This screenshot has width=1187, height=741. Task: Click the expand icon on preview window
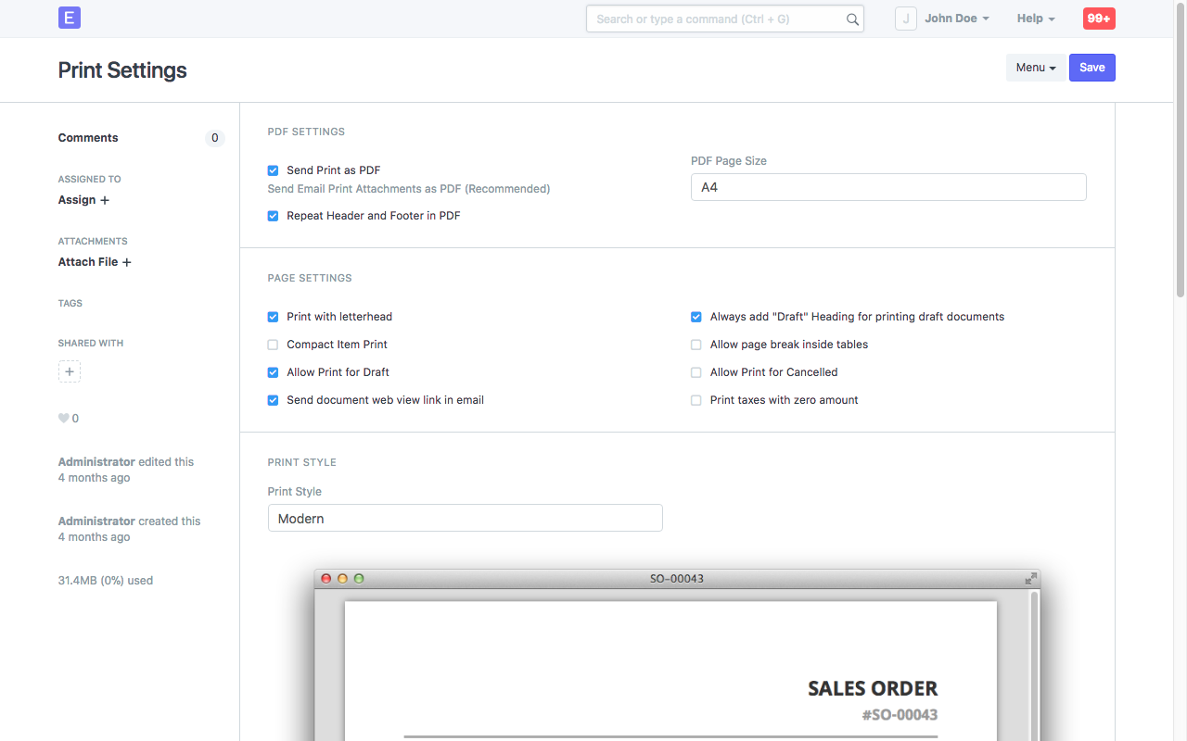click(1030, 579)
